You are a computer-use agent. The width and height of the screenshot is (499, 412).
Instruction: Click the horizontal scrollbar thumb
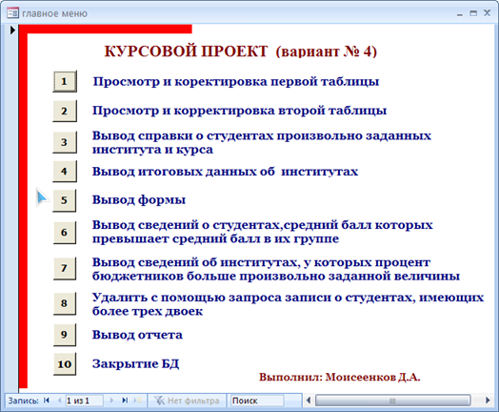[x=392, y=401]
